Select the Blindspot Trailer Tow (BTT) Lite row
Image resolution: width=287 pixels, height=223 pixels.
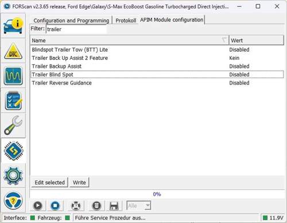(x=157, y=49)
